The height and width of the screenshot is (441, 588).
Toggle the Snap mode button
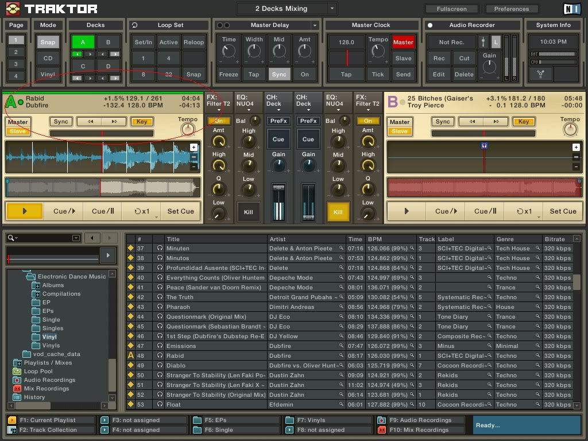pos(48,42)
